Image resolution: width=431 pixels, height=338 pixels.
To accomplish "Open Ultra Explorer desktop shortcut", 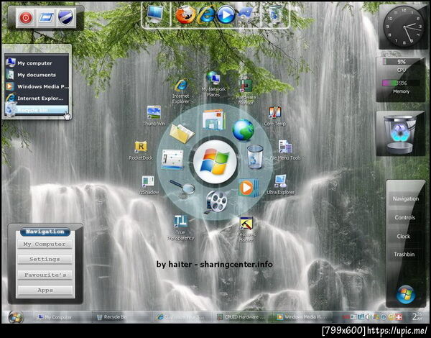I will [280, 184].
